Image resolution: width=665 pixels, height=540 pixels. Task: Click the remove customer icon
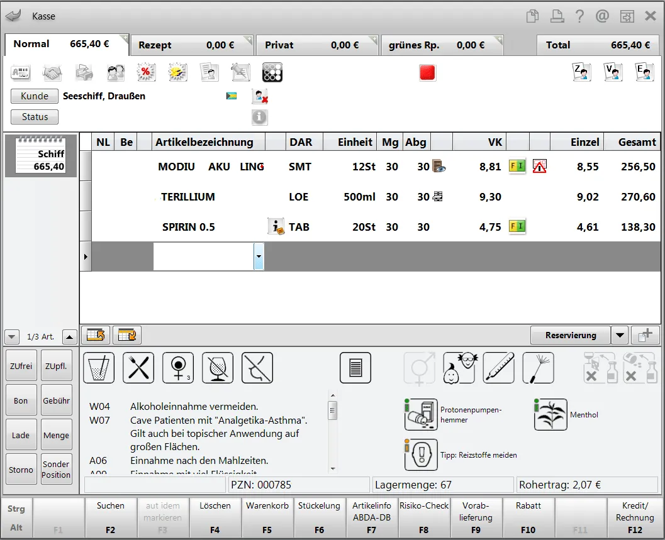[260, 96]
